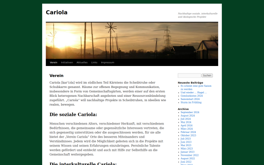This screenshot has height=165, width=264.
Task: Open the Aktuelles menu item
Action: [x=82, y=62]
